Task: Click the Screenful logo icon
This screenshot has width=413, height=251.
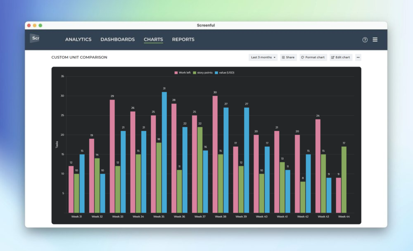Action: (35, 38)
